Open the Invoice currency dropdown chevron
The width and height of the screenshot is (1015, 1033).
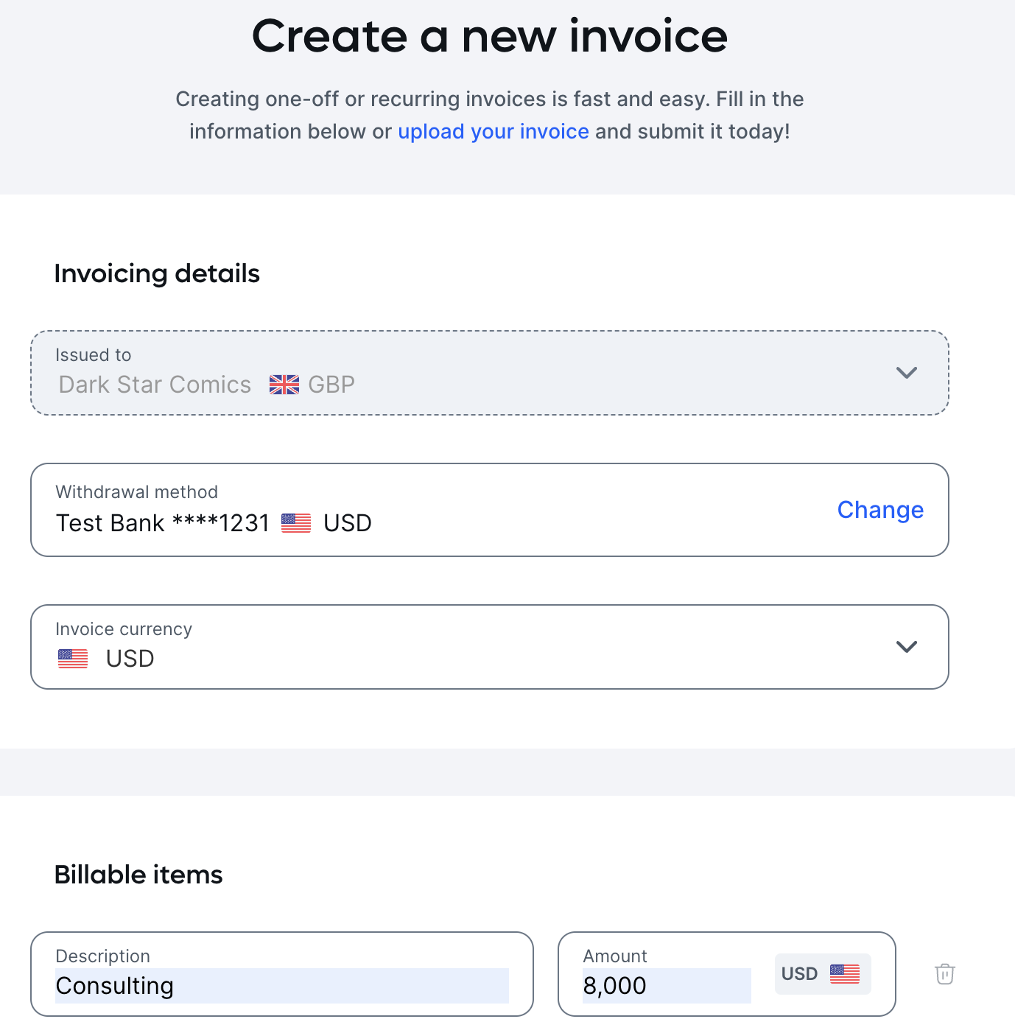tap(907, 647)
